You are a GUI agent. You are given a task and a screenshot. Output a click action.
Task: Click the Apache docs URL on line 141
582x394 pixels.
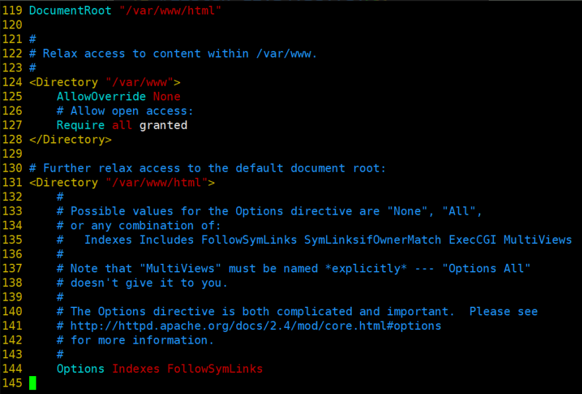pyautogui.click(x=256, y=326)
